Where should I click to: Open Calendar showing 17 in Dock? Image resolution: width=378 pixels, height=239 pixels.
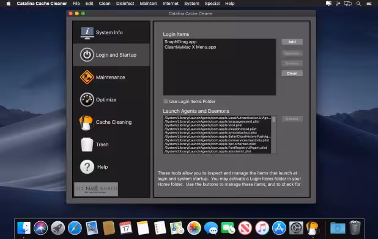(126, 227)
